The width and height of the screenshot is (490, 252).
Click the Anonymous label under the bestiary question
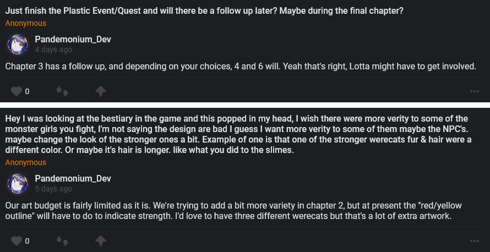pos(26,162)
